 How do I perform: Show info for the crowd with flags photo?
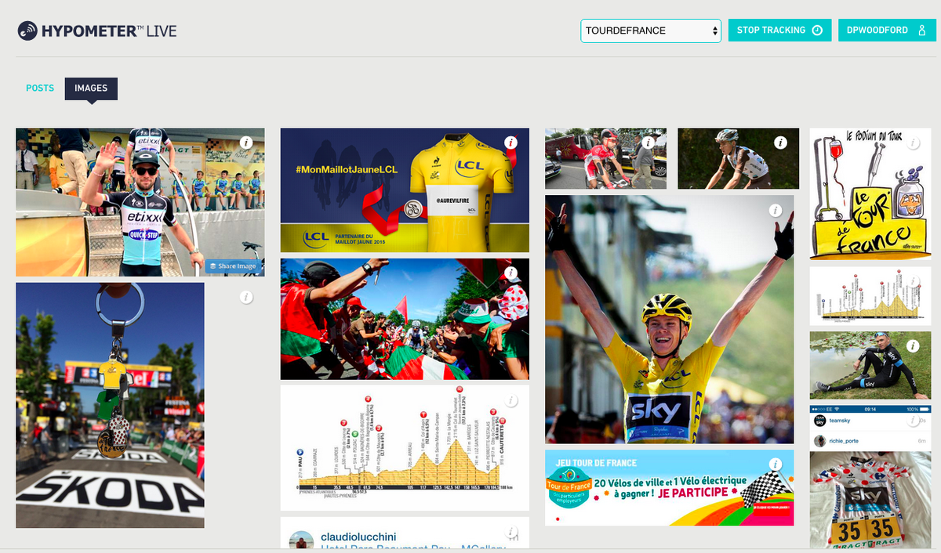click(511, 273)
